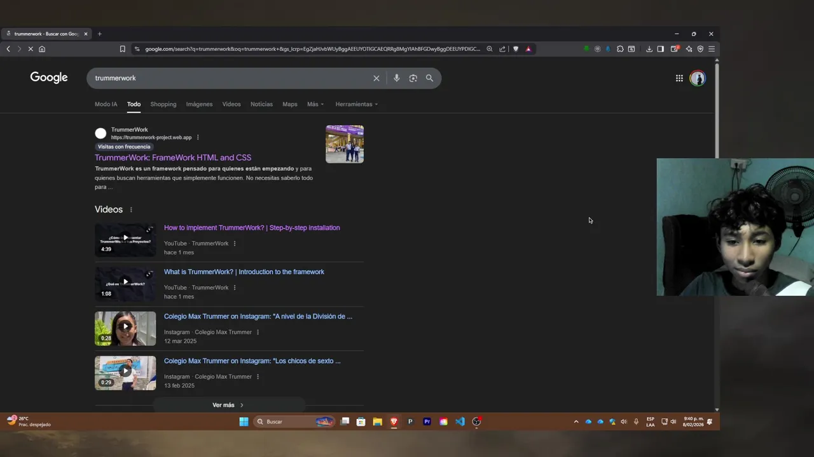This screenshot has width=814, height=457.
Task: Open the extensions puzzle icon
Action: point(620,49)
